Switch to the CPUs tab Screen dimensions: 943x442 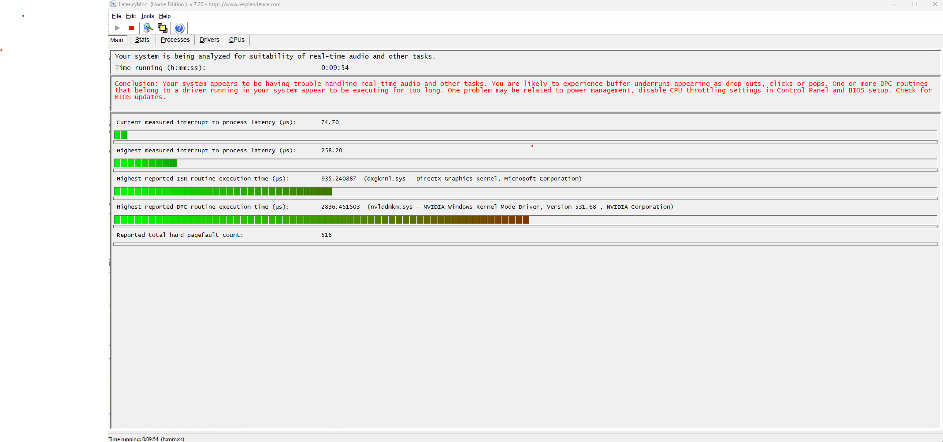(x=237, y=40)
